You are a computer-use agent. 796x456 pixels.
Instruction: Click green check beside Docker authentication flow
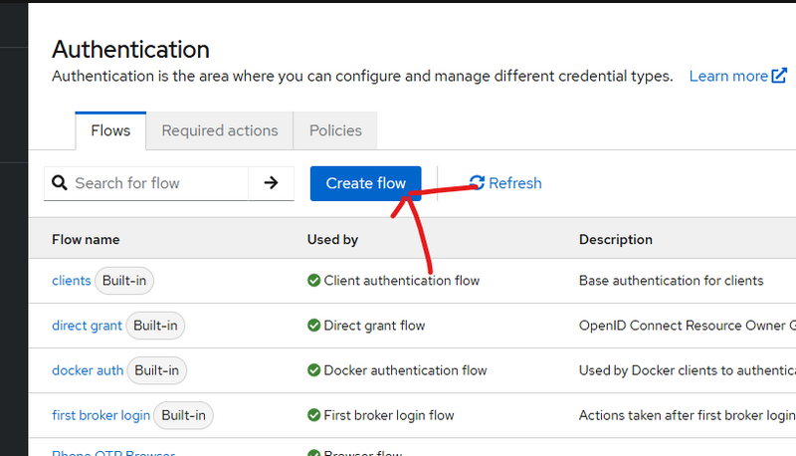point(313,370)
